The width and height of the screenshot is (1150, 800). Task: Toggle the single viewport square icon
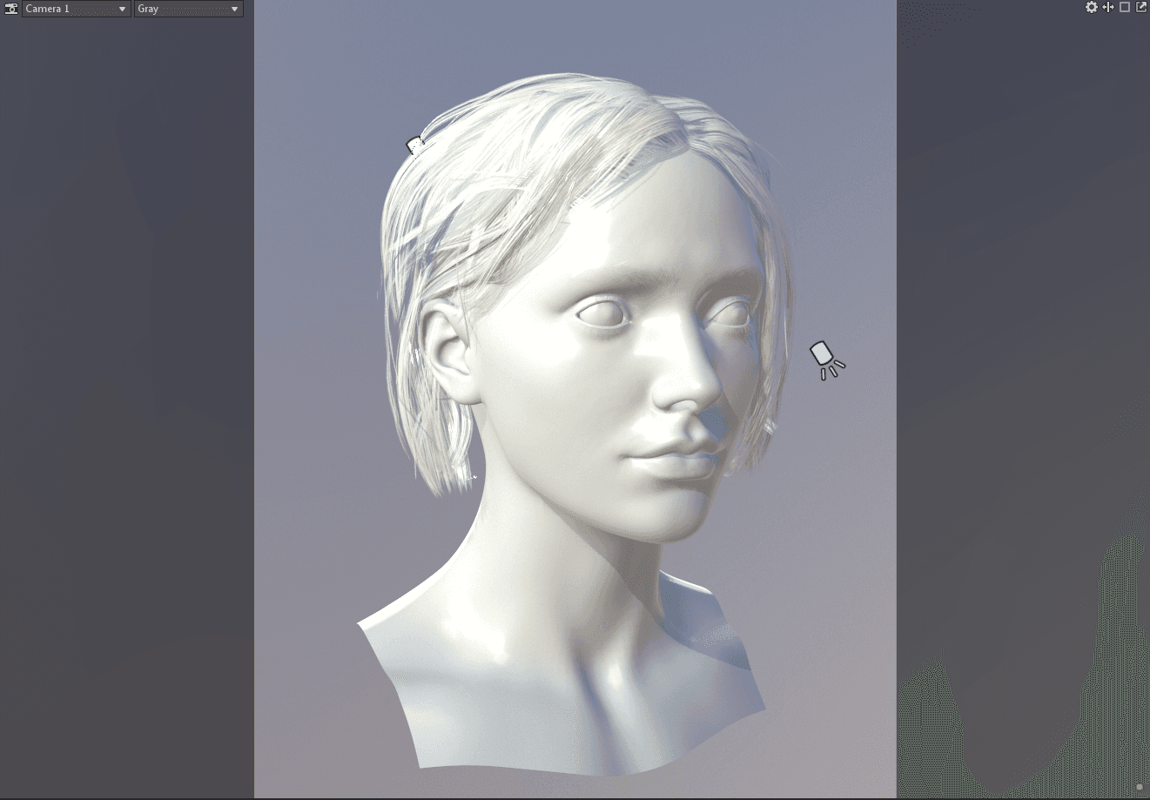1125,7
